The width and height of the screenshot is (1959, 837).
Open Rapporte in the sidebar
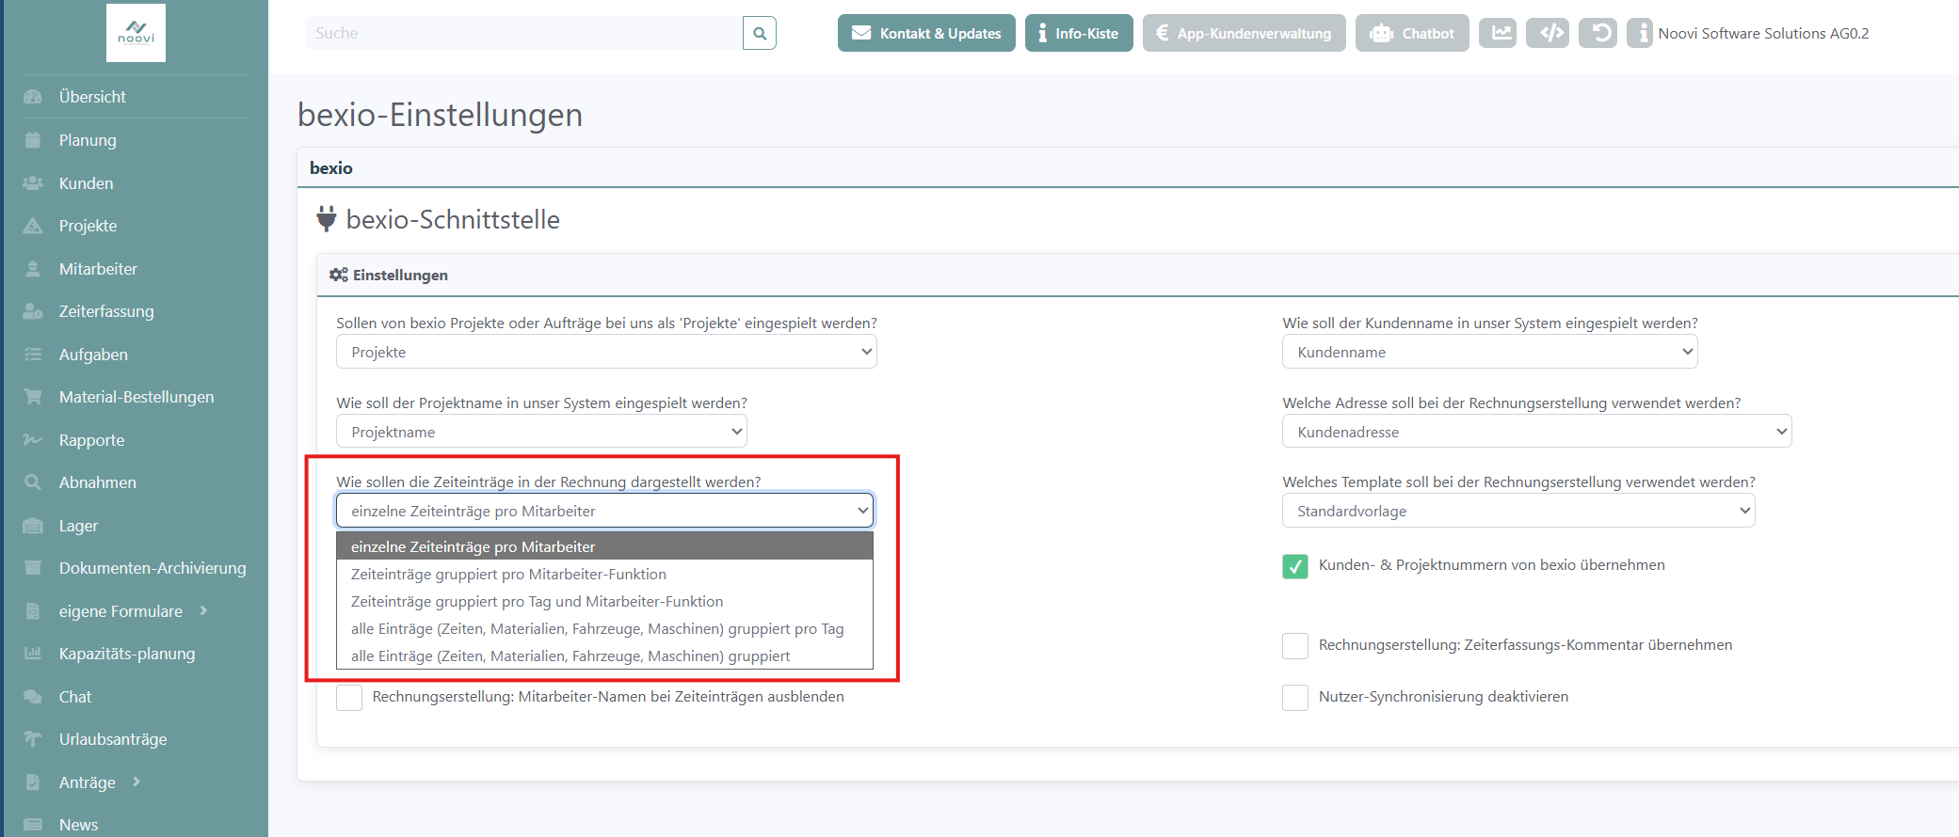[x=91, y=440]
